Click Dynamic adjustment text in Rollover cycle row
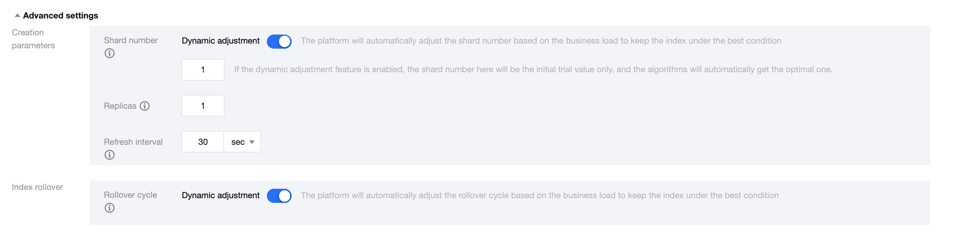Image resolution: width=958 pixels, height=248 pixels. [221, 195]
